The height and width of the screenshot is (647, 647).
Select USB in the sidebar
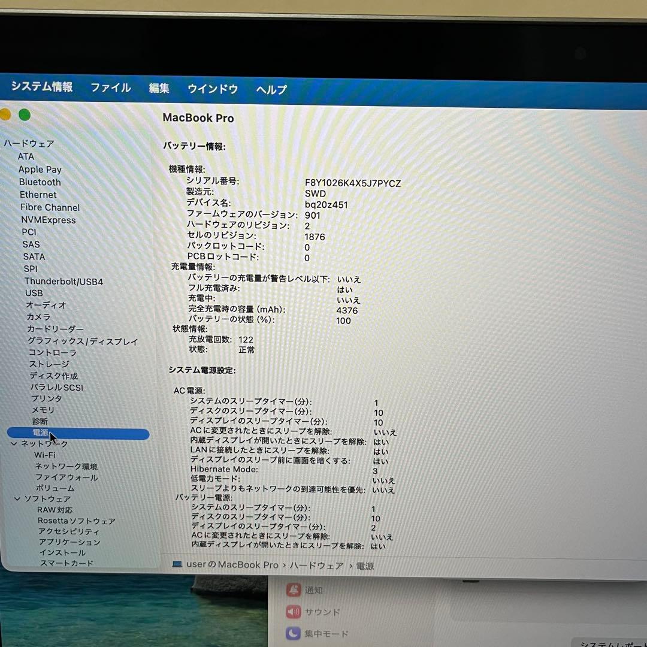(x=34, y=293)
